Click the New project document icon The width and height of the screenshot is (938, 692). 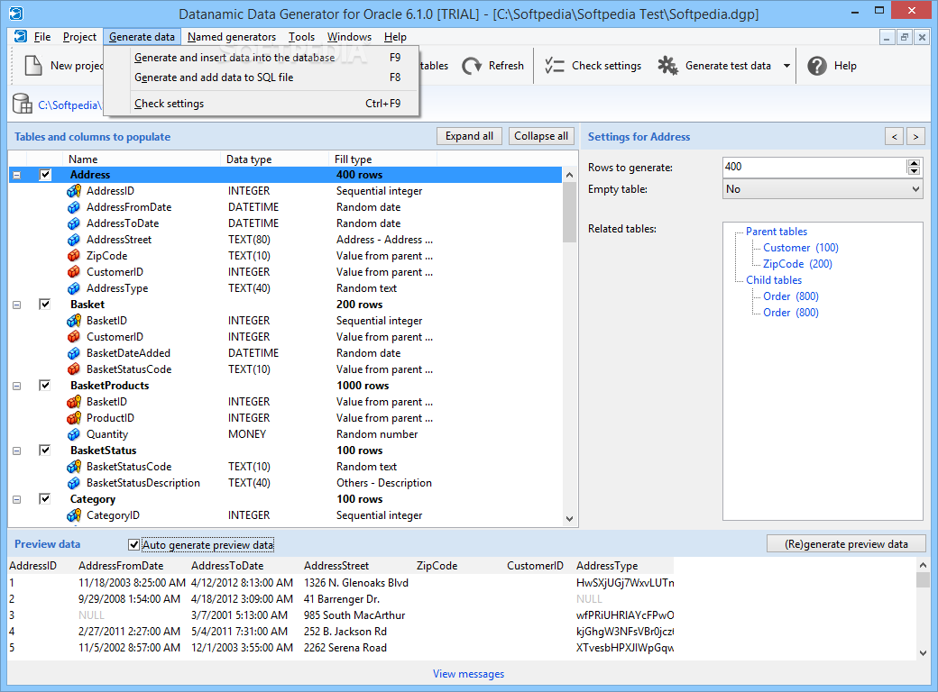point(32,66)
